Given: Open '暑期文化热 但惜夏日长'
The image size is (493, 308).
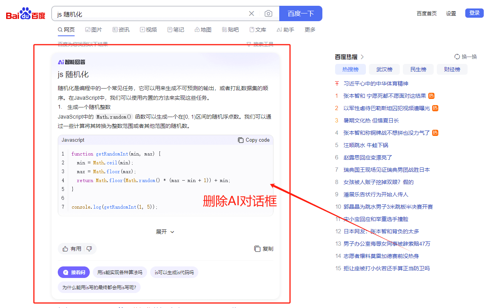Looking at the screenshot, I should point(371,121).
